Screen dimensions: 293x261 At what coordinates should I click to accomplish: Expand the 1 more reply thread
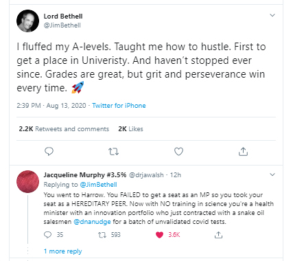tap(62, 251)
